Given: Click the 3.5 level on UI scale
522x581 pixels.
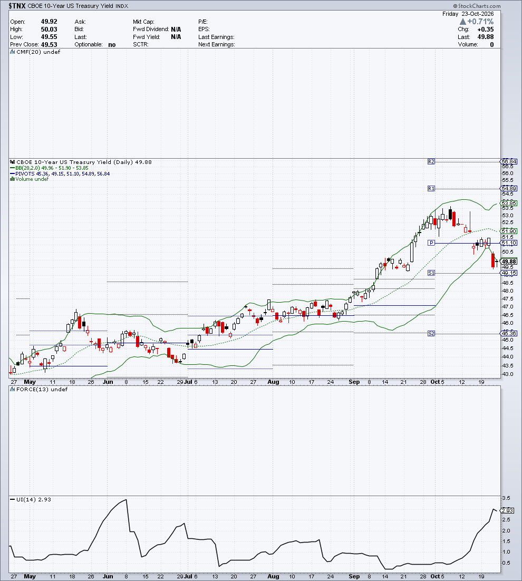Looking at the screenshot, I should coord(506,498).
